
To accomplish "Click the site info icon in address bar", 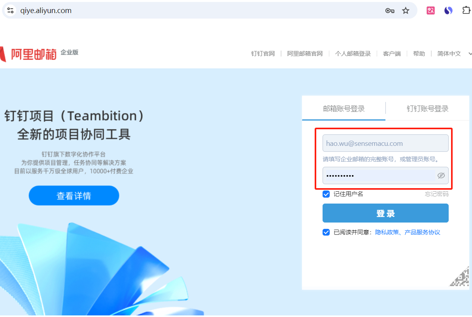I will 10,11.
